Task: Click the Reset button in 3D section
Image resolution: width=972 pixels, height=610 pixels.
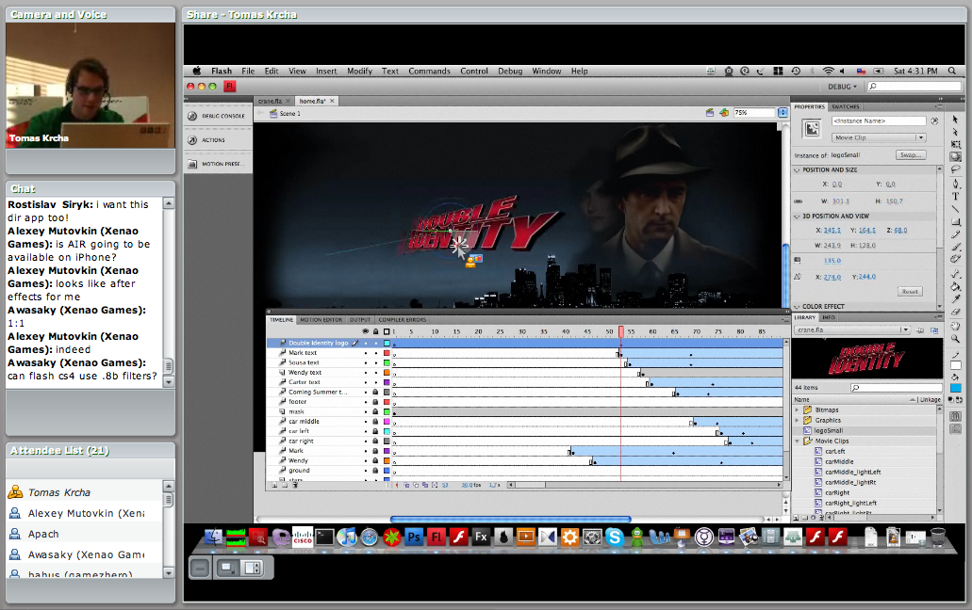Action: tap(910, 292)
